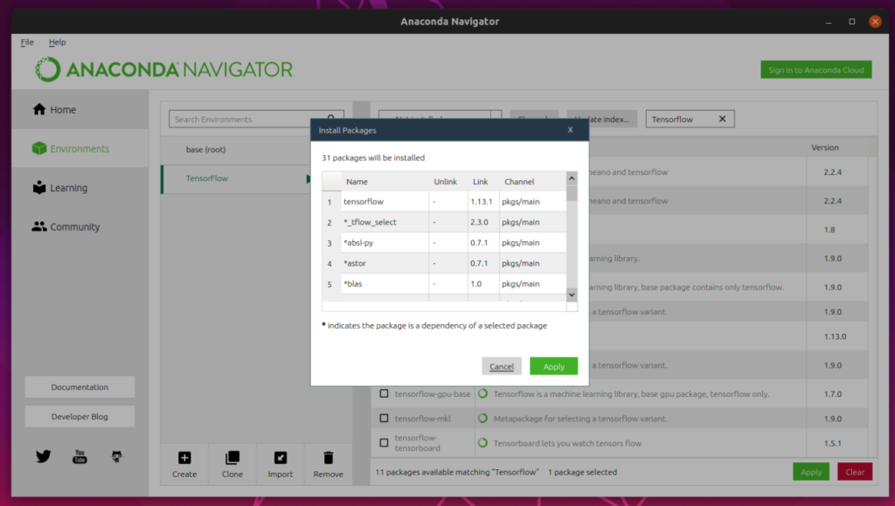Open the Learning tab

(80, 188)
